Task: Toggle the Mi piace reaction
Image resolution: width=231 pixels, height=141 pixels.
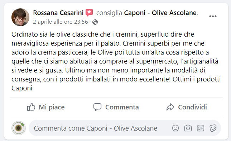Action: click(x=46, y=107)
